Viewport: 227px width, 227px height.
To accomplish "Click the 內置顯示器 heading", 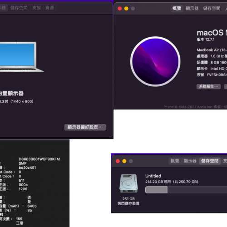I will click(12, 93).
